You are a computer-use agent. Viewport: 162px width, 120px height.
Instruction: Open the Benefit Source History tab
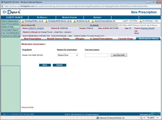pyautogui.click(x=58, y=39)
